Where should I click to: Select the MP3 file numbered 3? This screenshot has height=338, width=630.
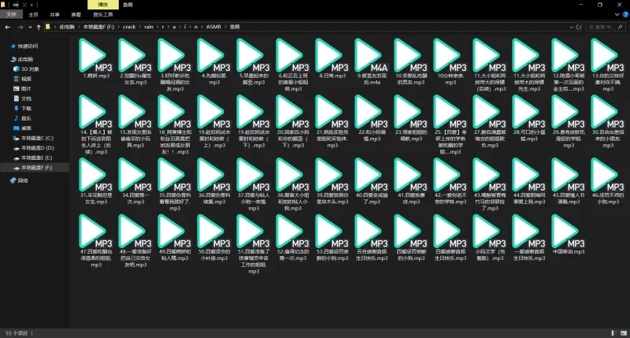pyautogui.click(x=175, y=65)
